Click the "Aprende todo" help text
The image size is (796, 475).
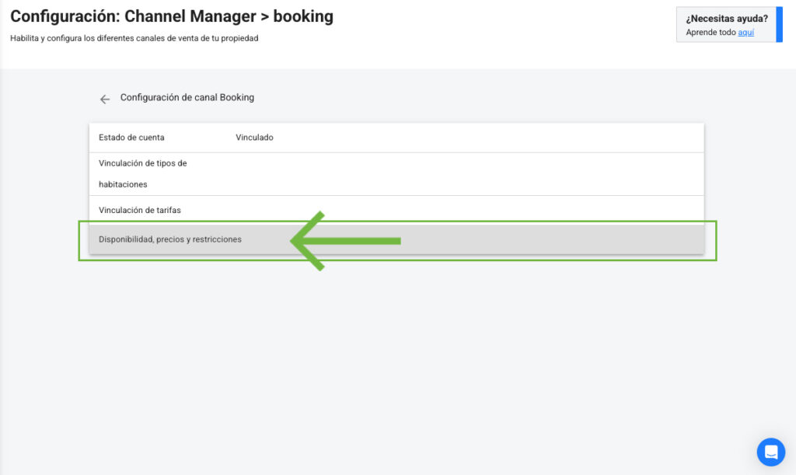click(710, 33)
